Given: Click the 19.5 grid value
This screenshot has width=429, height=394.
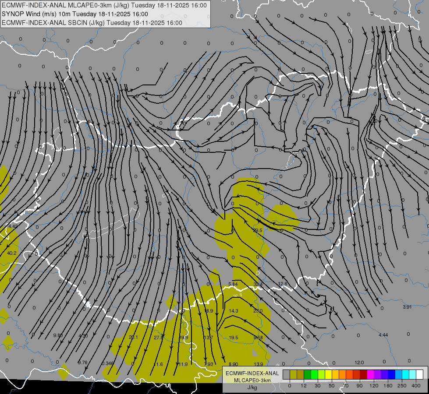Looking at the screenshot, I should (x=234, y=338).
